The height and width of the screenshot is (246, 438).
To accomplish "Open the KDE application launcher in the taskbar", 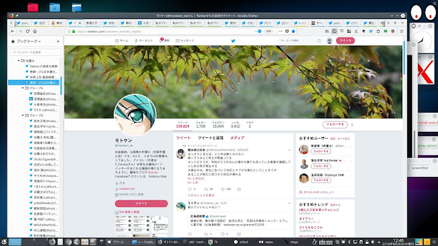I will pos(4,242).
